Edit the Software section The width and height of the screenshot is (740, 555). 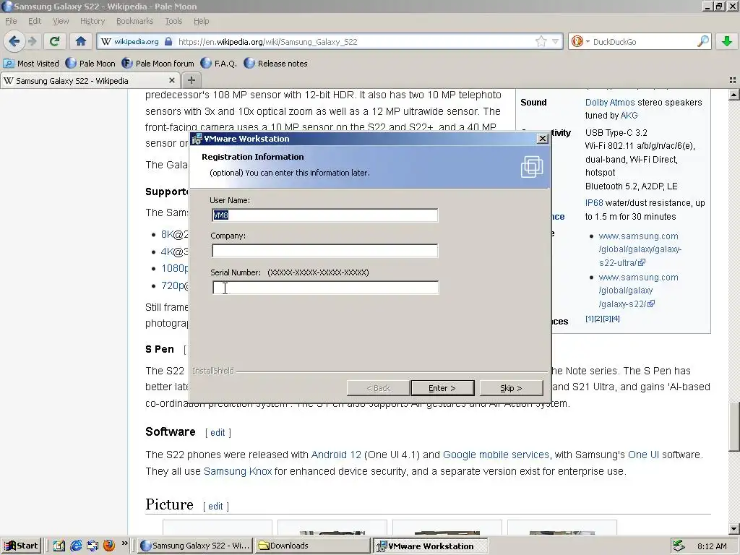pyautogui.click(x=218, y=432)
